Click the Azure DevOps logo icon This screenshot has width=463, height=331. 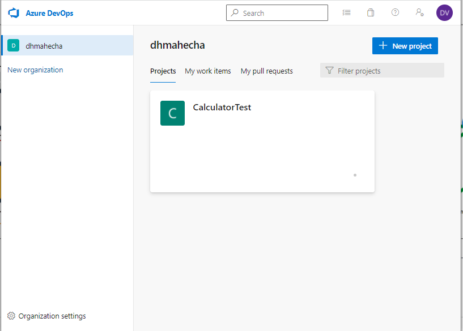(14, 13)
